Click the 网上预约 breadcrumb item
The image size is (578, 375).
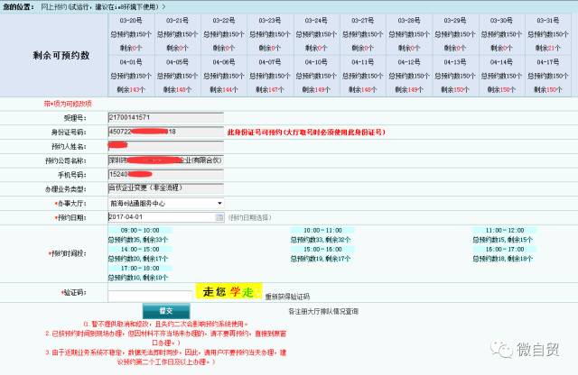[61, 6]
